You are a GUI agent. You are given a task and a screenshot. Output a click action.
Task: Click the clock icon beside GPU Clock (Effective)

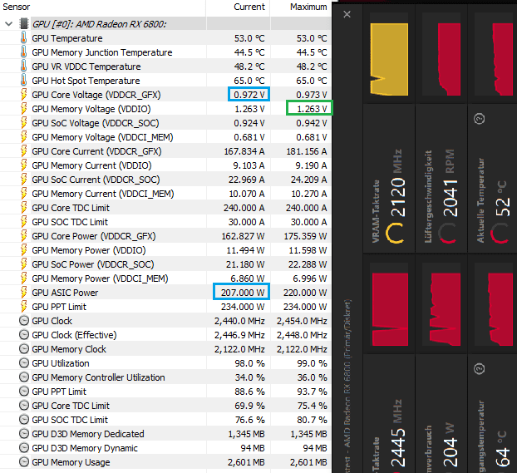click(24, 335)
